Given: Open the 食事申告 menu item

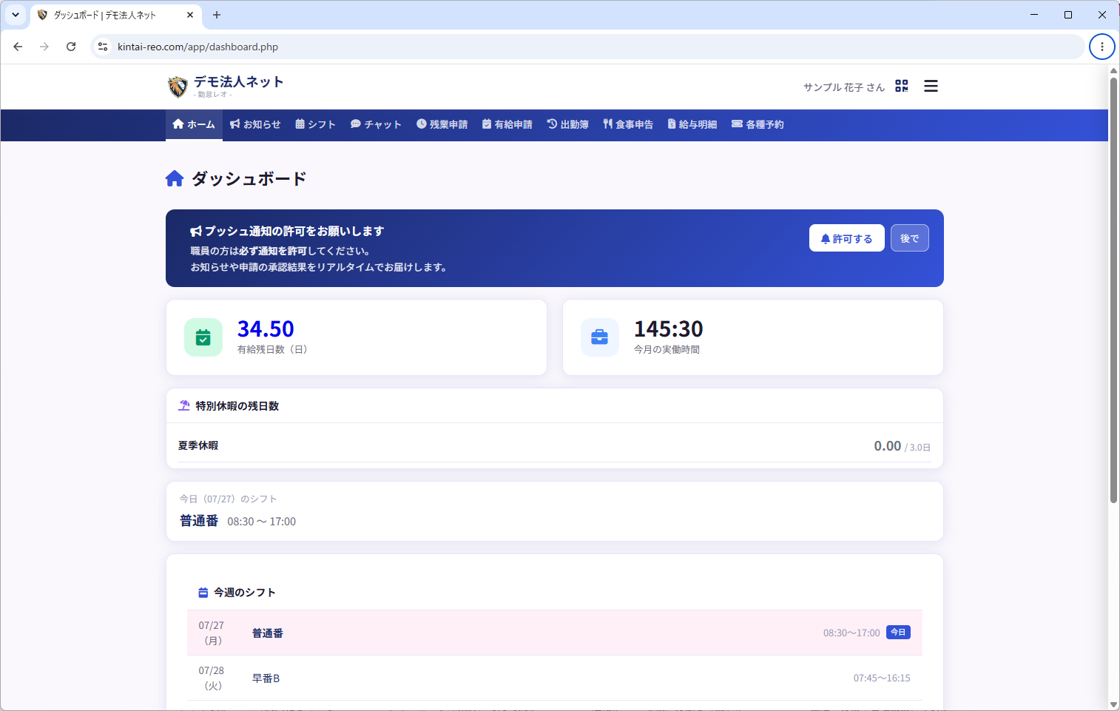Looking at the screenshot, I should (628, 124).
